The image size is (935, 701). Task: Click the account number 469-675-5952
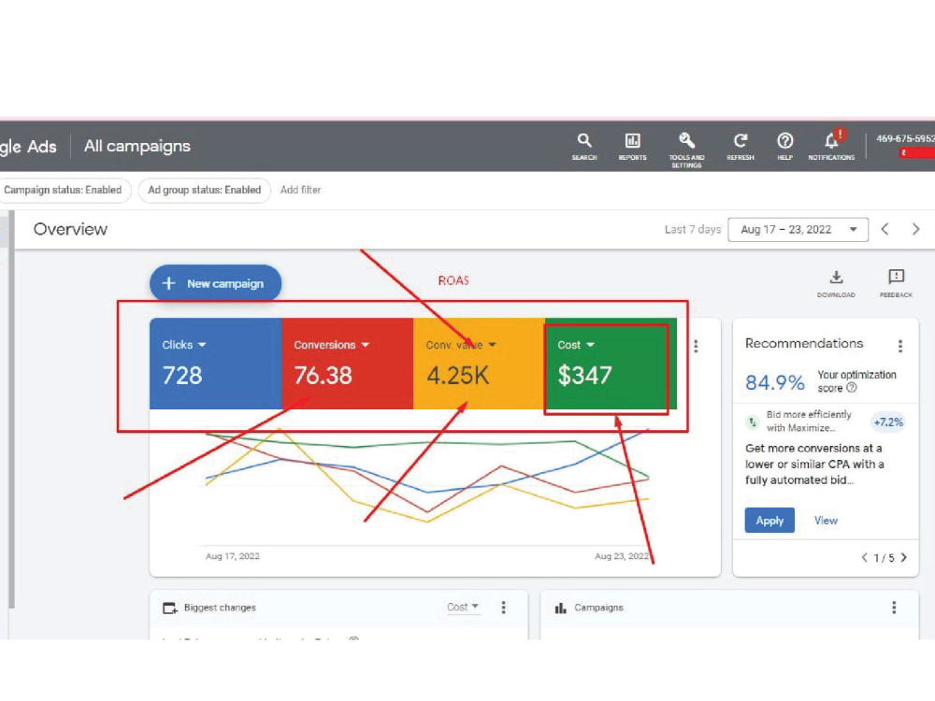905,138
